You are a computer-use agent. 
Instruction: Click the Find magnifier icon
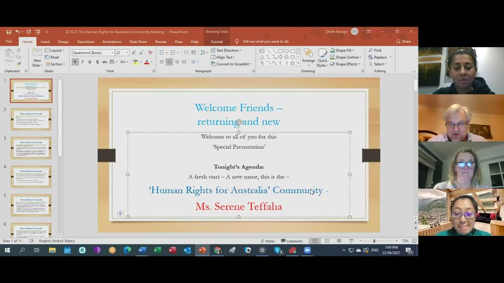coord(371,50)
